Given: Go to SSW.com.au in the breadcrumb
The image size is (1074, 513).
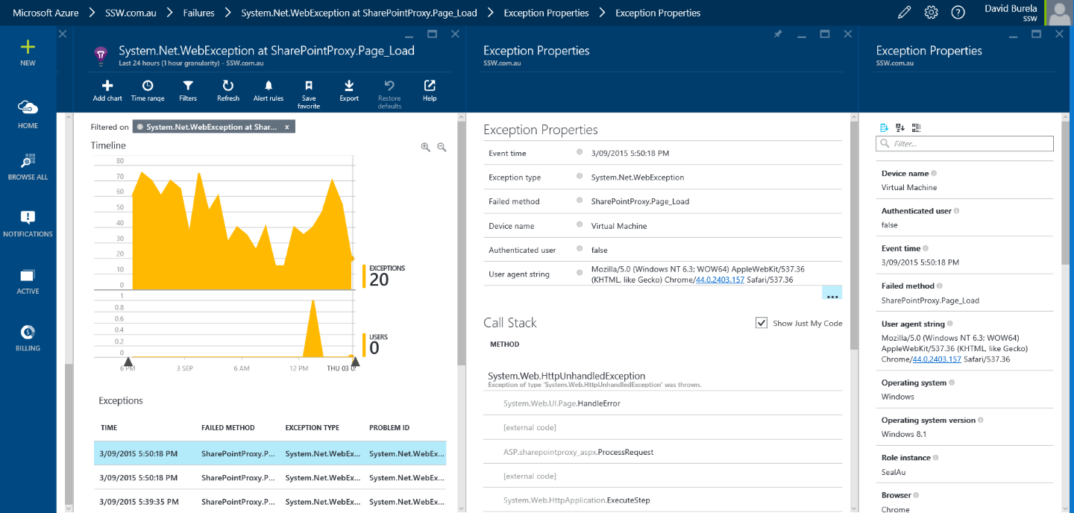Looking at the screenshot, I should pyautogui.click(x=131, y=13).
